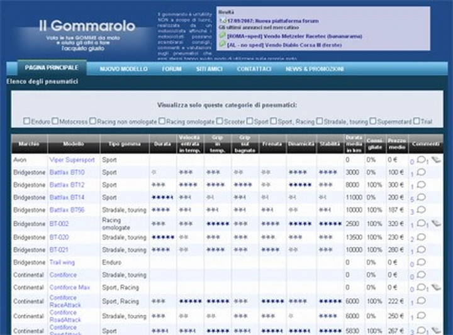This screenshot has width=453, height=335.
Task: Open the comment bubble in Contiforce RaceAttack row
Action: (x=421, y=300)
